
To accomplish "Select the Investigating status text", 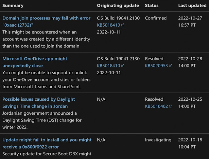I will (158, 140).
